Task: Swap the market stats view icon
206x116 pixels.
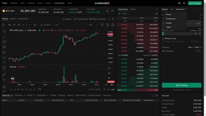Action: pos(112,11)
